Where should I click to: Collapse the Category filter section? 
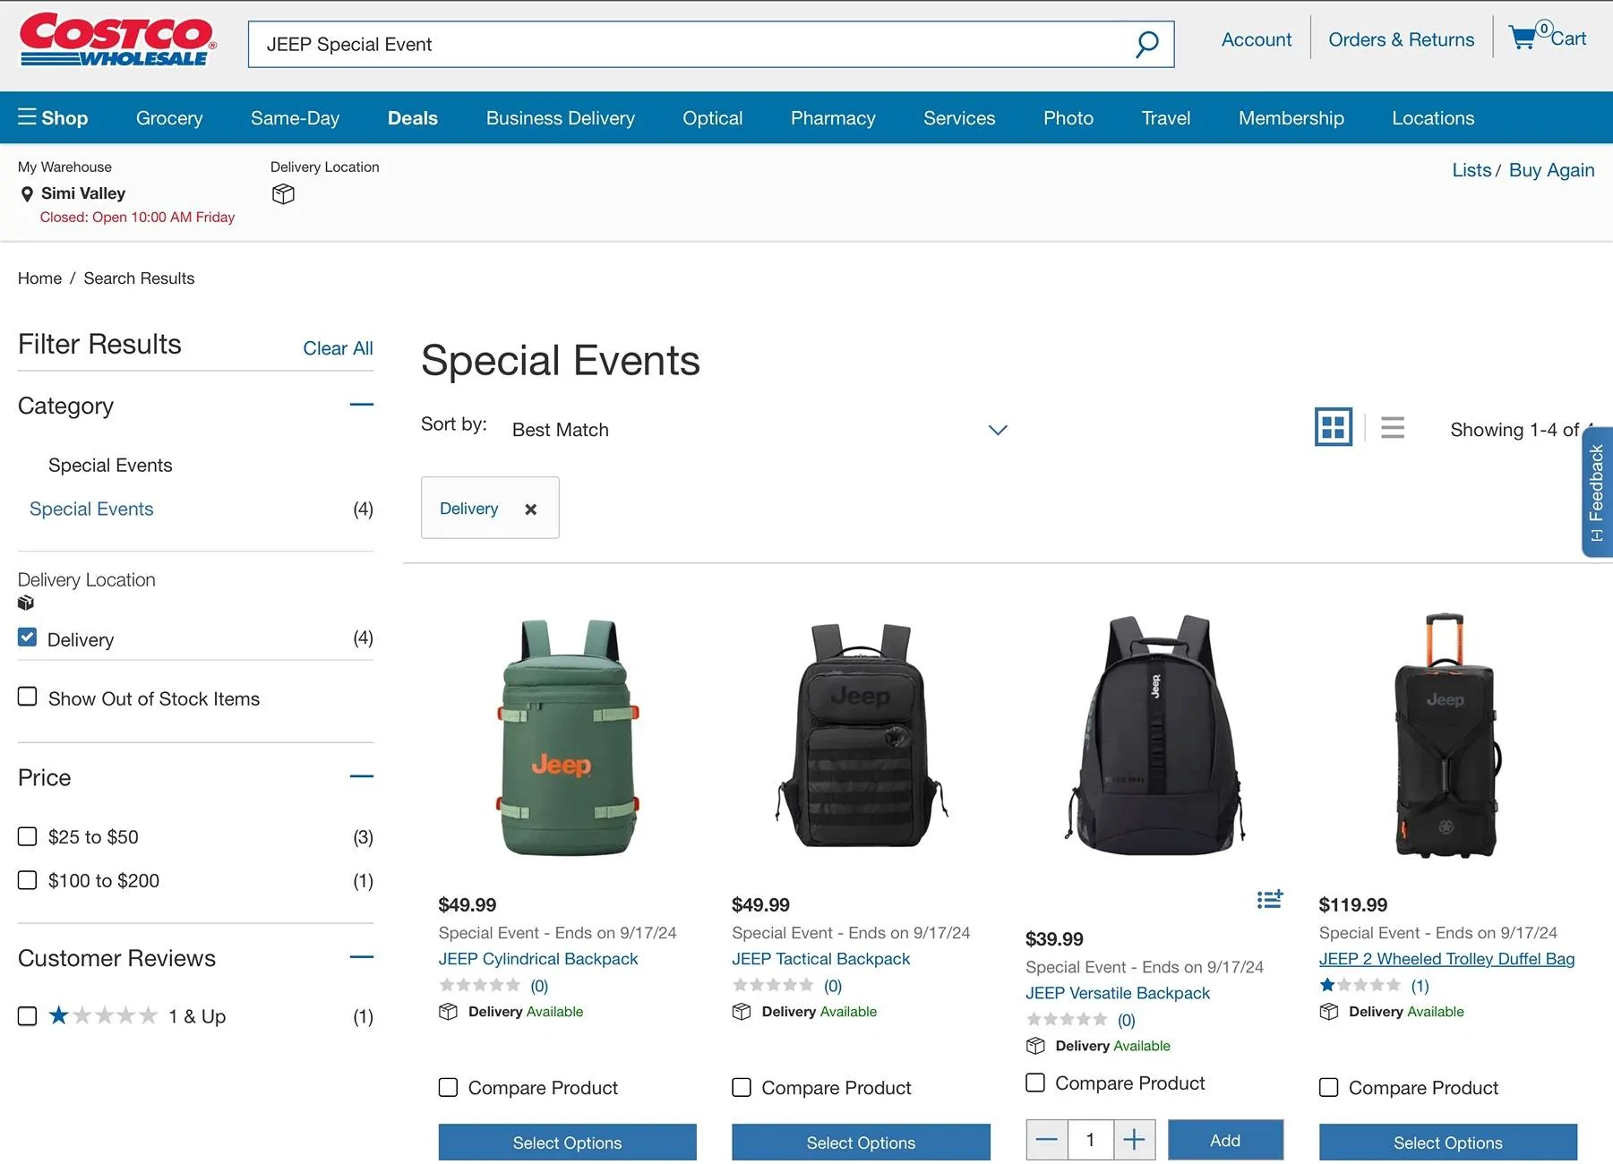pyautogui.click(x=361, y=405)
